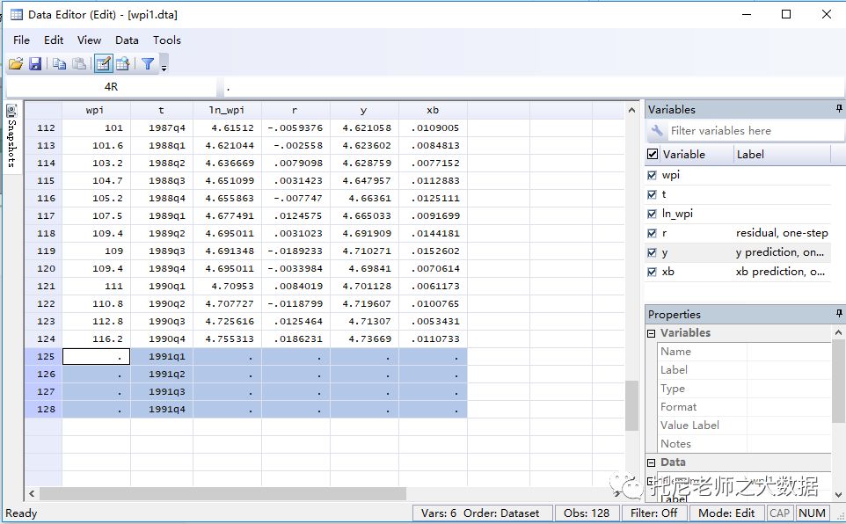846x524 pixels.
Task: Select the t column header
Action: [x=161, y=110]
